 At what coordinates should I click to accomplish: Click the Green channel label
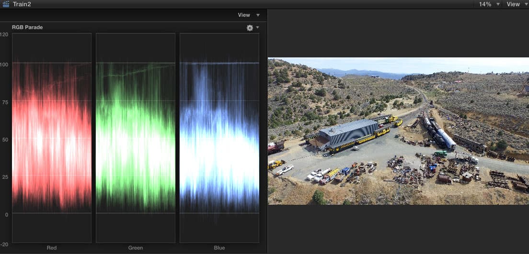click(x=135, y=248)
